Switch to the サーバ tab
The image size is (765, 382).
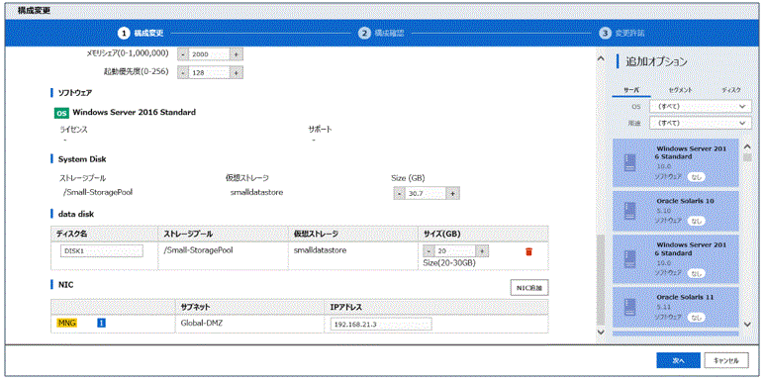coord(631,90)
